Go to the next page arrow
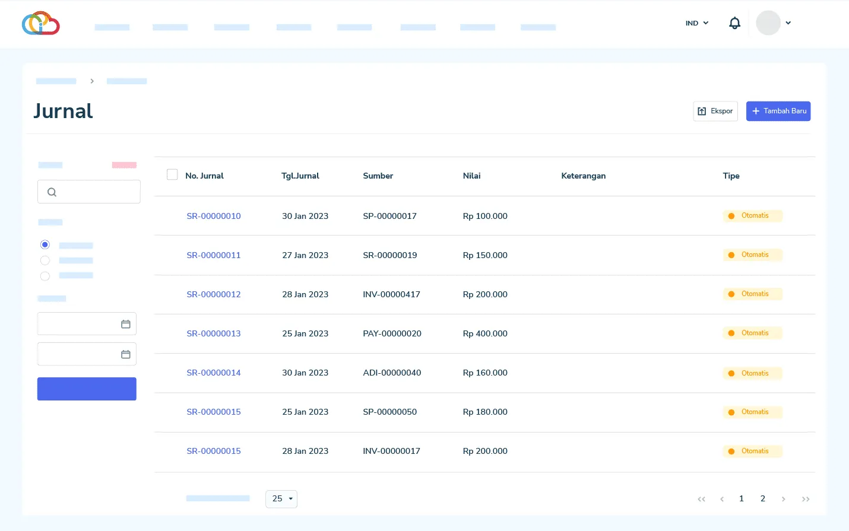The height and width of the screenshot is (531, 849). (x=784, y=499)
